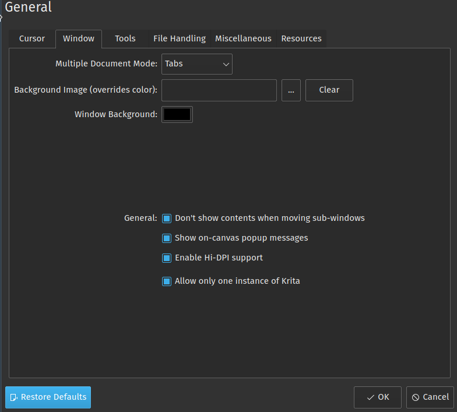This screenshot has width=457, height=412.
Task: Disable Enable Hi-DPI support checkbox
Action: [x=212, y=258]
